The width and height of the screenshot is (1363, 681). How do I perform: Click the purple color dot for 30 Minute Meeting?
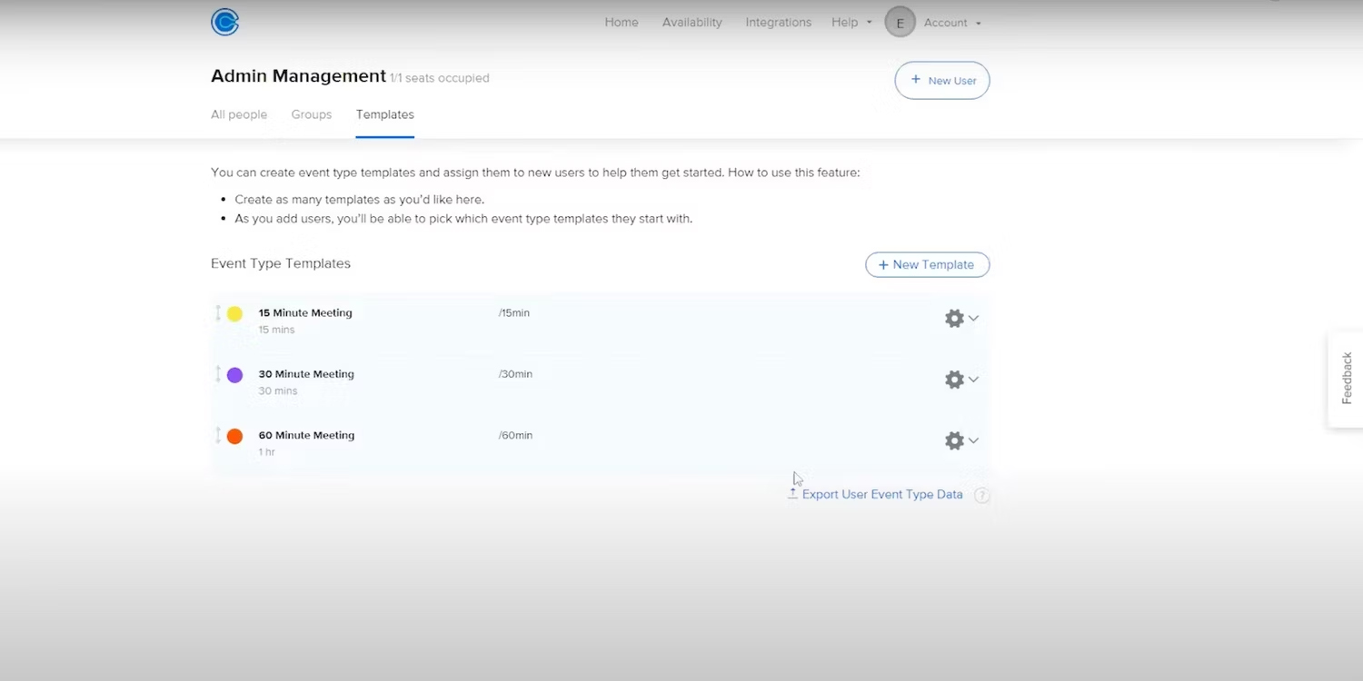(234, 374)
